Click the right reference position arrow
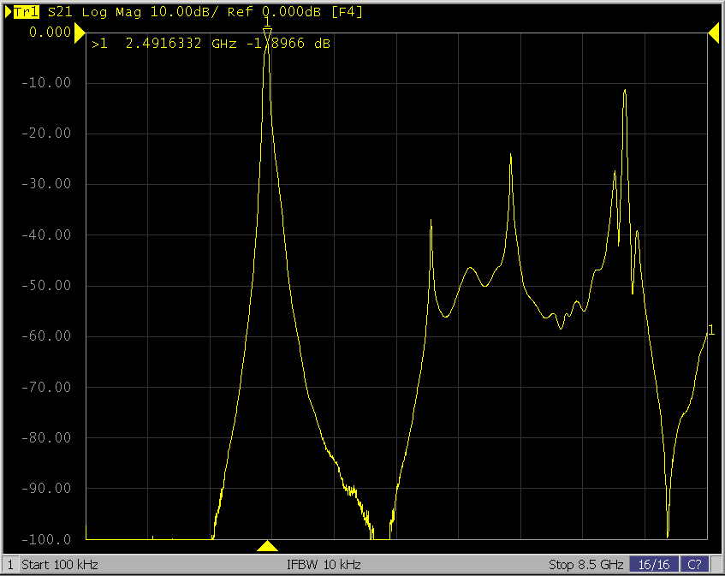This screenshot has width=725, height=576. coord(713,33)
